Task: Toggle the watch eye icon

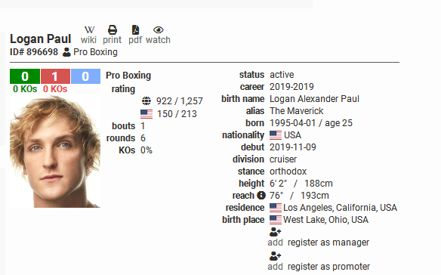Action: coord(159,29)
